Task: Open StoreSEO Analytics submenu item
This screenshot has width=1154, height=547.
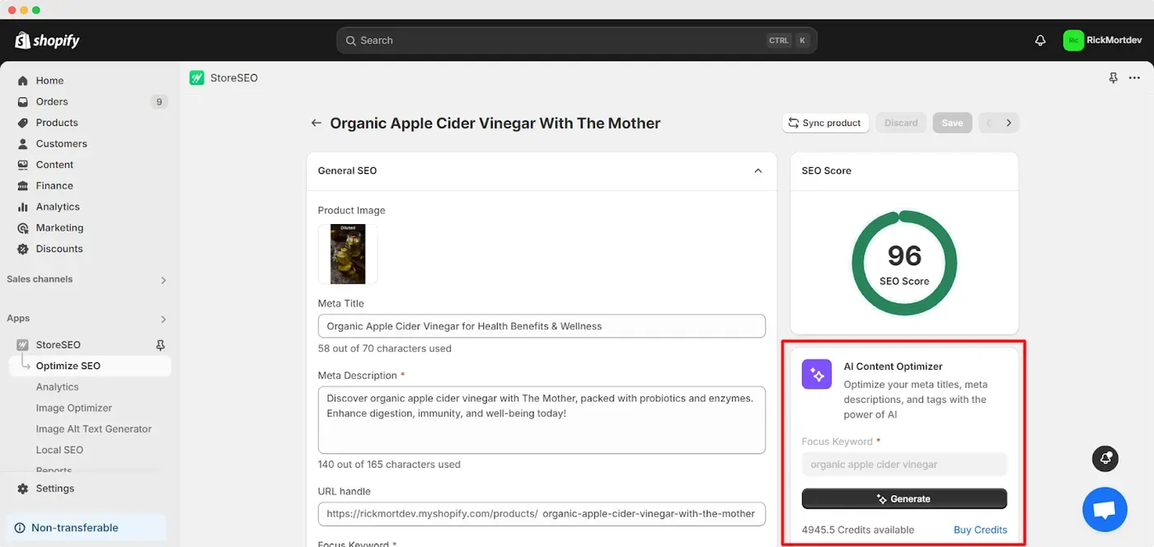Action: (x=57, y=387)
